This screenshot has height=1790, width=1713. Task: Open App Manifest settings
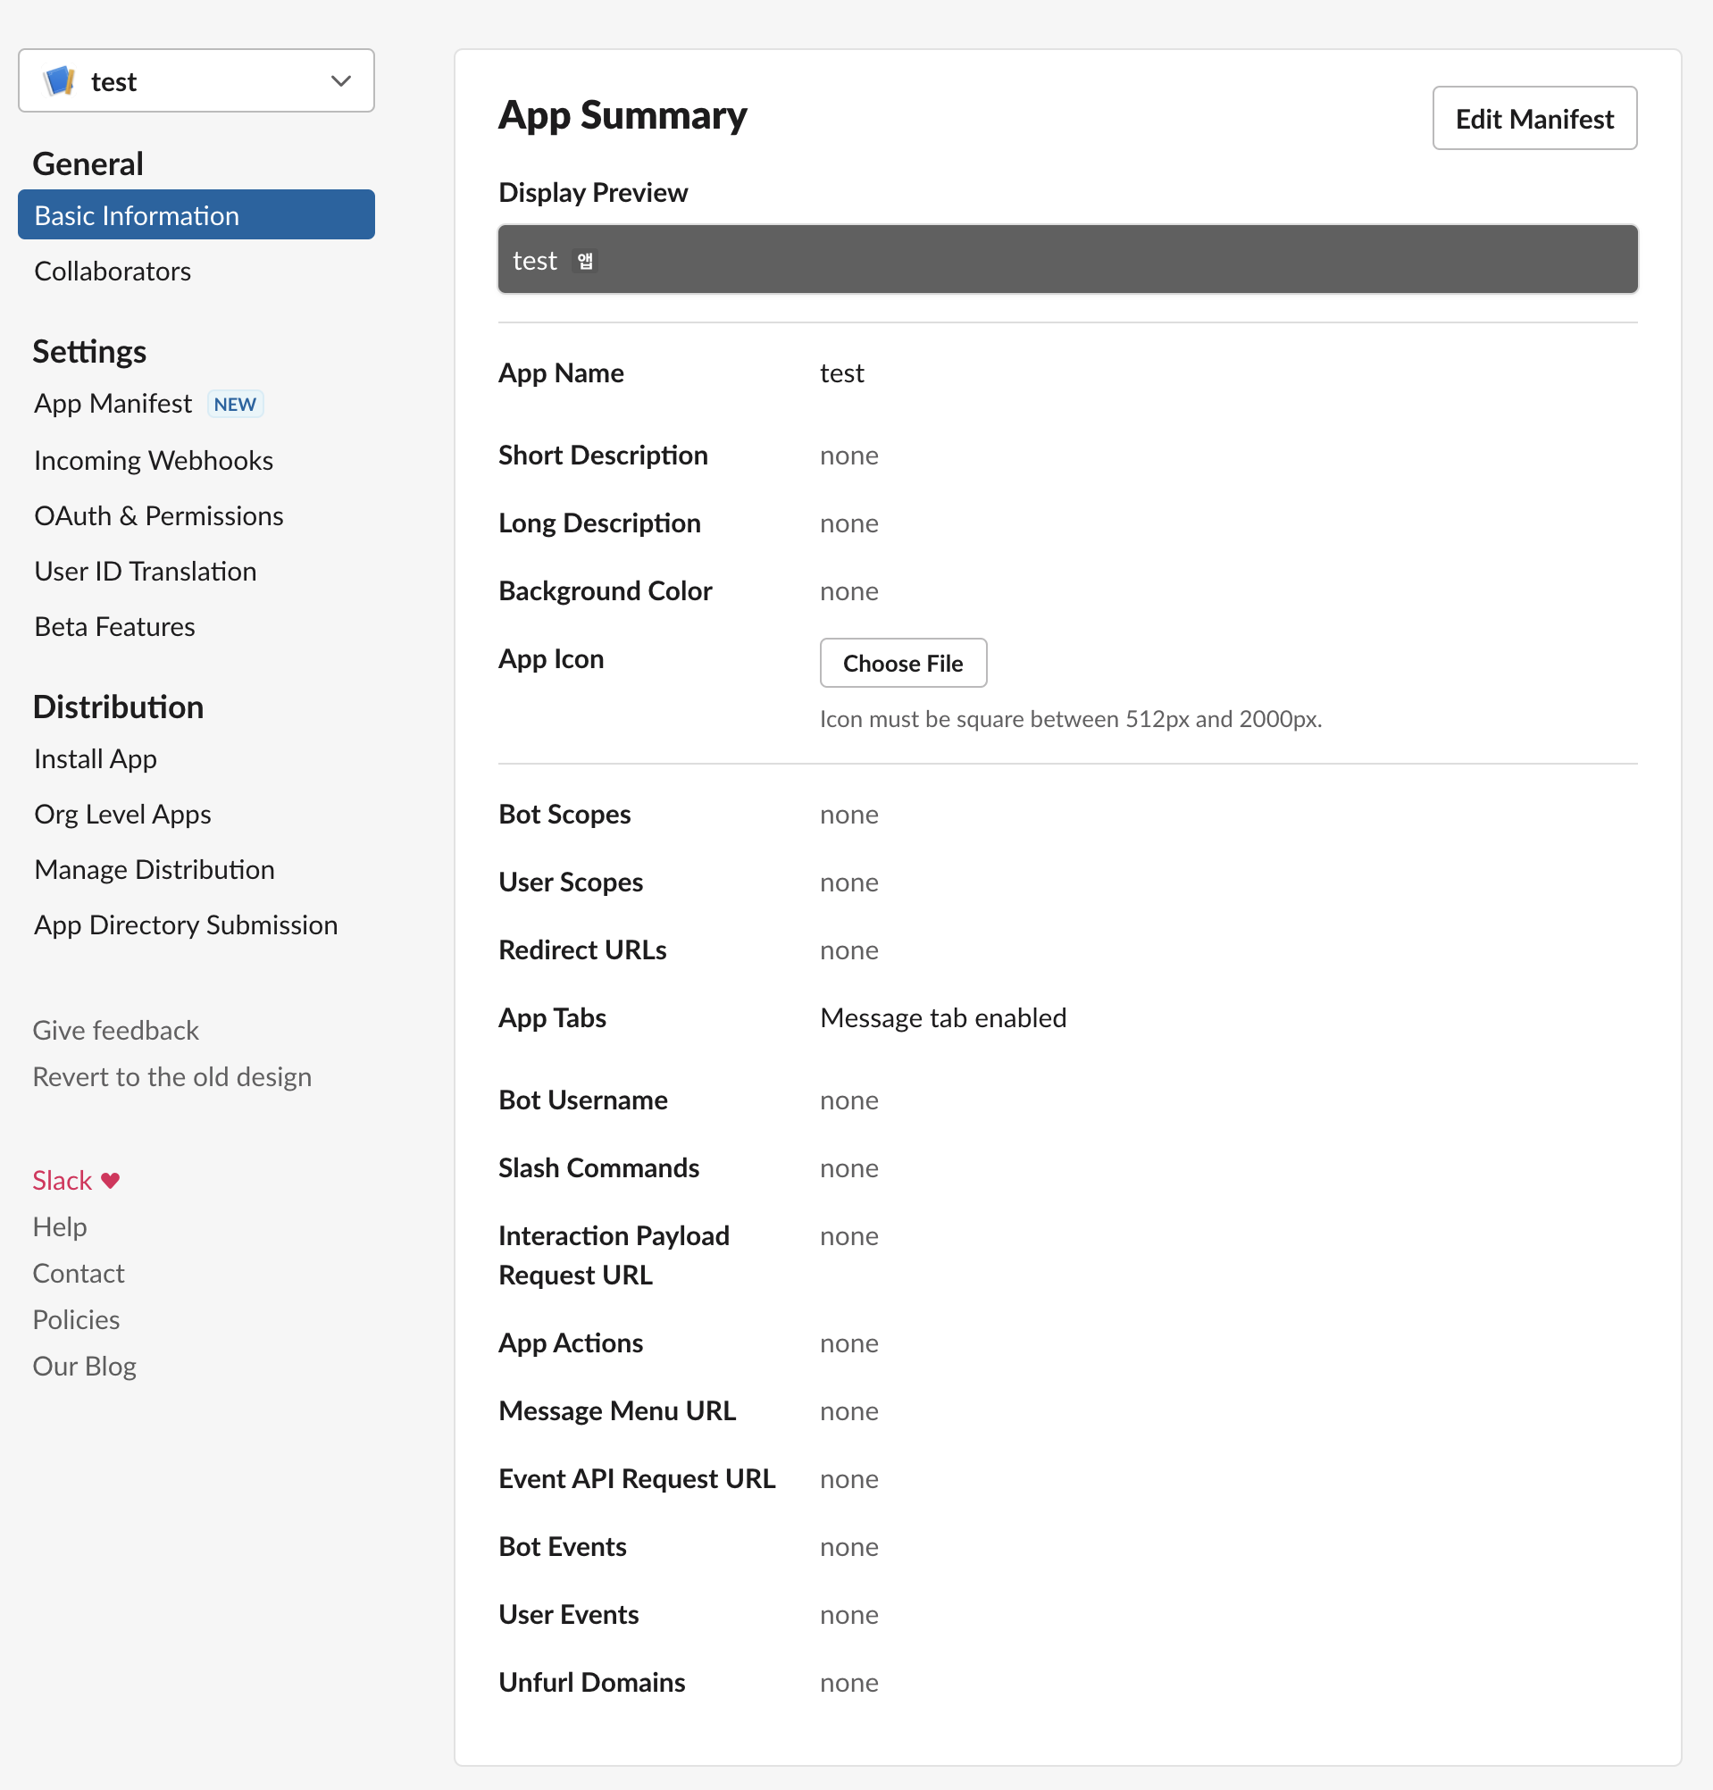[x=113, y=404]
